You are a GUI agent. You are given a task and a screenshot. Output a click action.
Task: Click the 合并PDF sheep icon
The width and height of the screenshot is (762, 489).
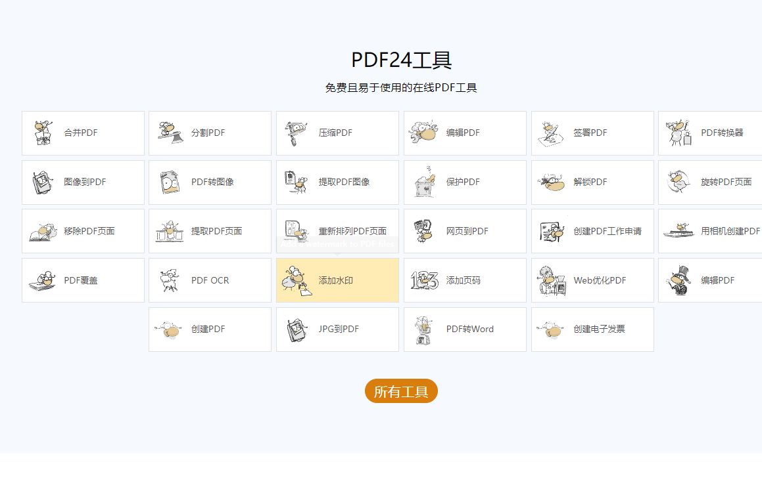click(43, 133)
